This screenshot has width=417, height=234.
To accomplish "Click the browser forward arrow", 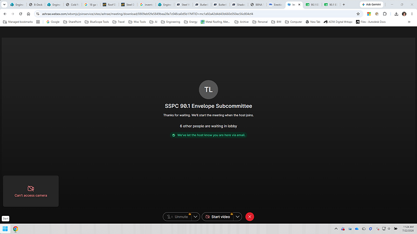I will (x=13, y=14).
